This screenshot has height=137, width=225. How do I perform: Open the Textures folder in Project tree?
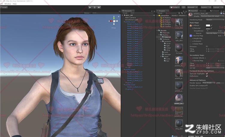pyautogui.click(x=165, y=39)
